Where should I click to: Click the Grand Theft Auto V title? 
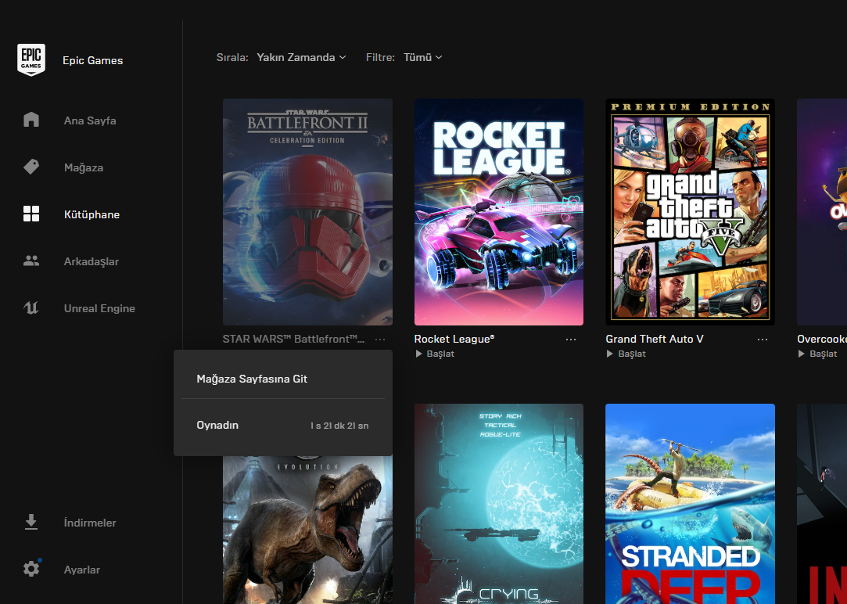[x=654, y=340]
